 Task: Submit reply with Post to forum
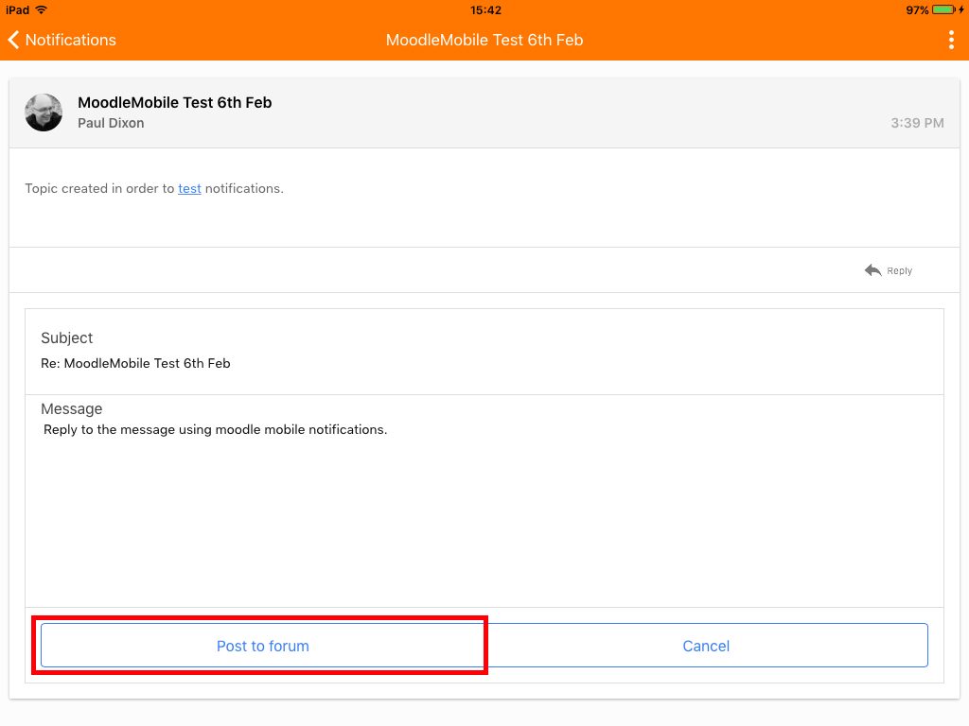pos(263,646)
